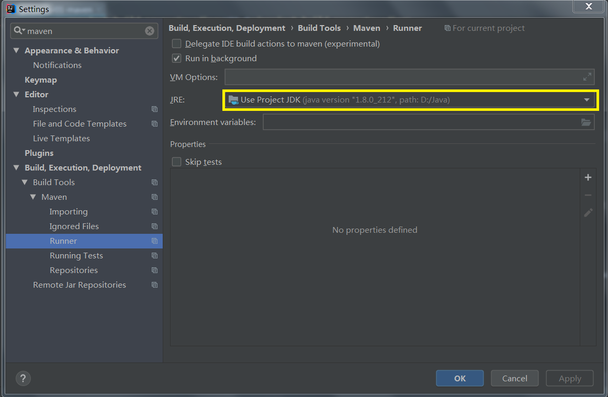Click project-level icon beside Repositories

point(155,270)
